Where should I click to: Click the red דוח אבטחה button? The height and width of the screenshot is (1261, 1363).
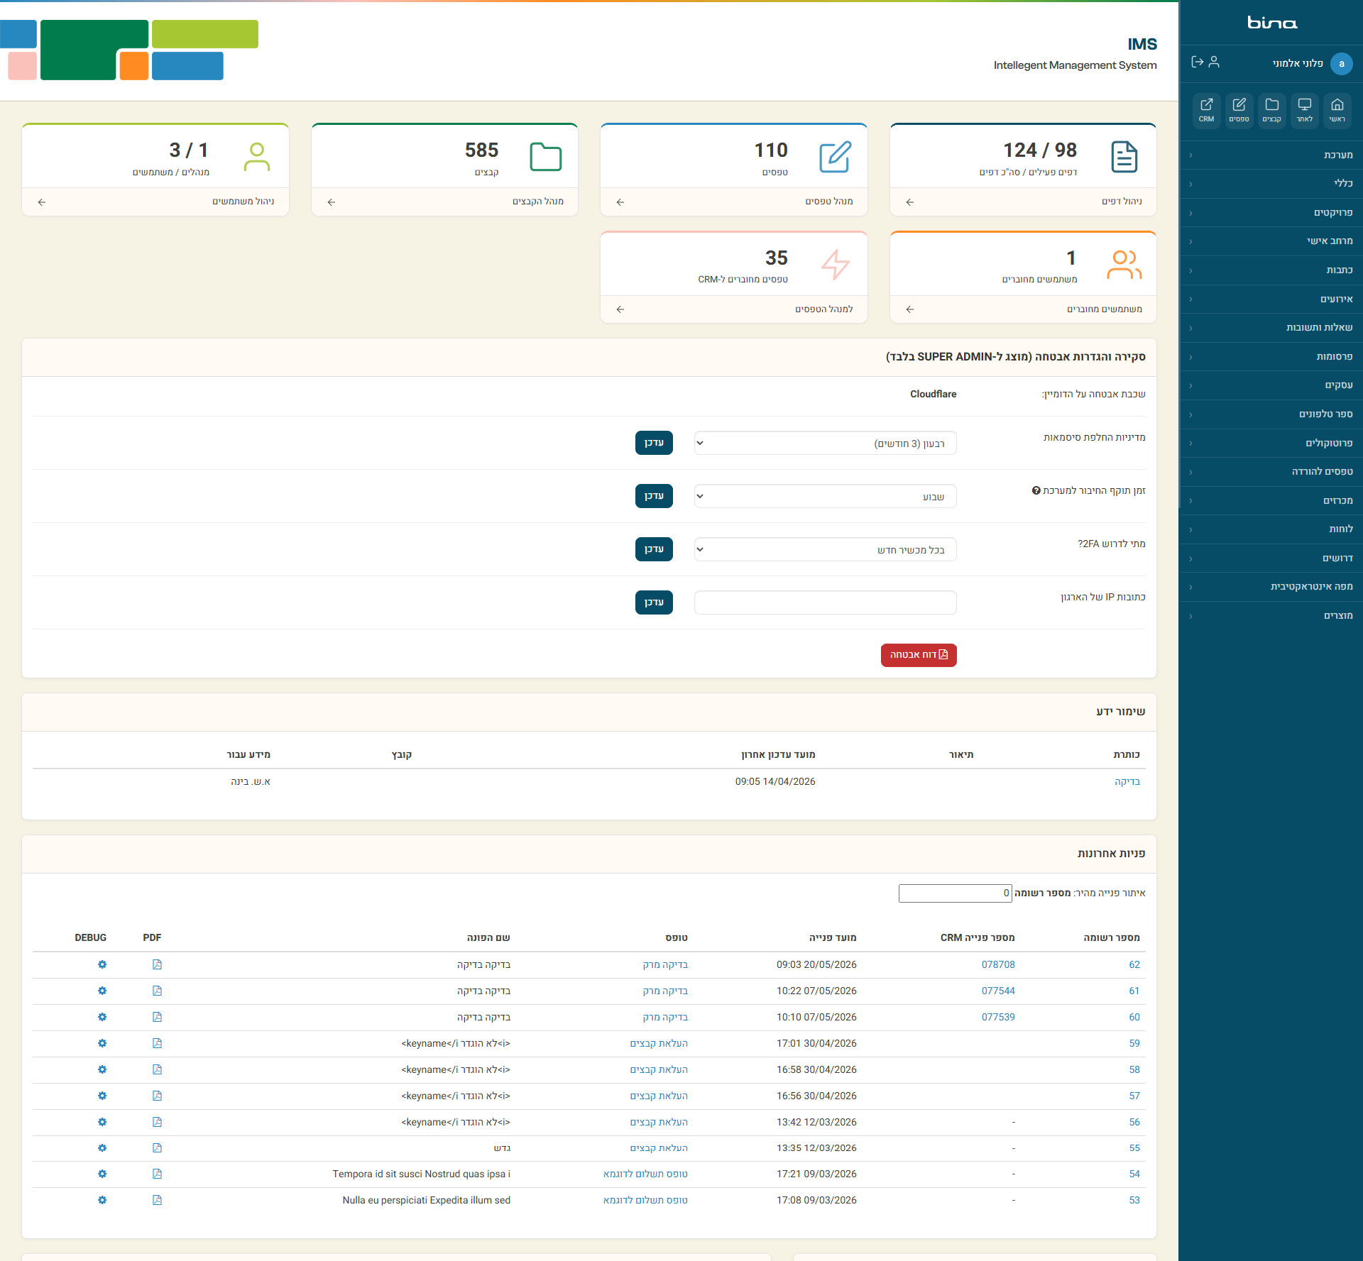coord(919,655)
